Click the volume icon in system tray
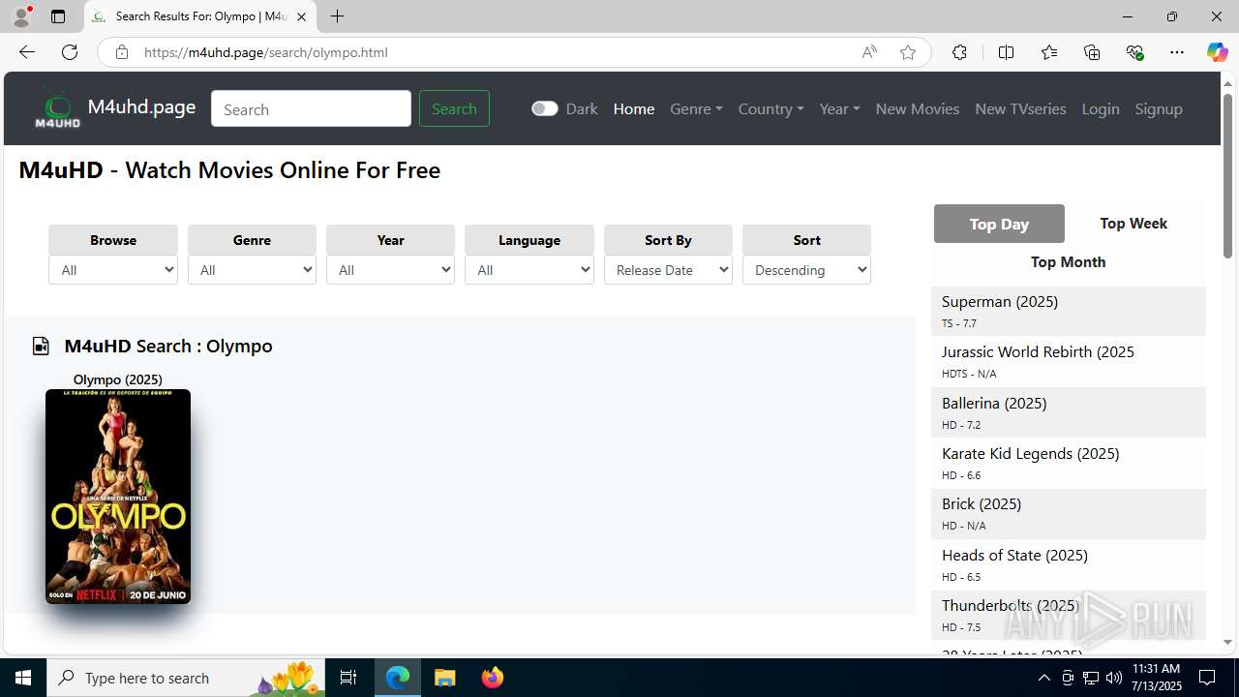The height and width of the screenshot is (697, 1239). pos(1114,678)
